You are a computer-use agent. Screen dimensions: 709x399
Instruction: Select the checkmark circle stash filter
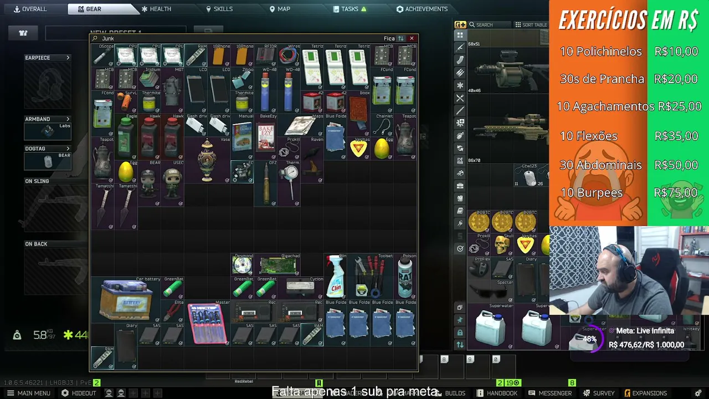[460, 248]
